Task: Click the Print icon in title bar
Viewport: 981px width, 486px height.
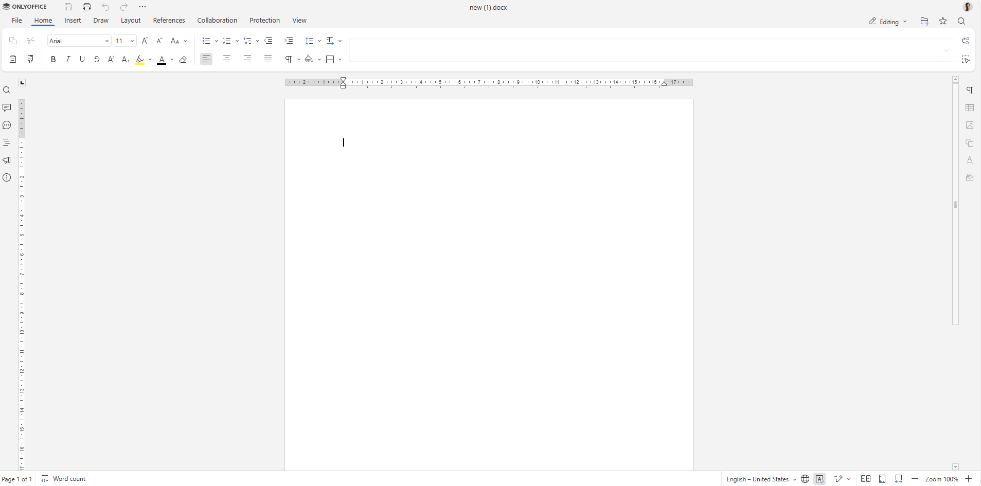Action: tap(87, 7)
